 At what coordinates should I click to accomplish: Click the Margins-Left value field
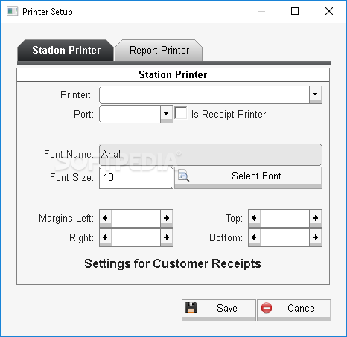pos(136,218)
